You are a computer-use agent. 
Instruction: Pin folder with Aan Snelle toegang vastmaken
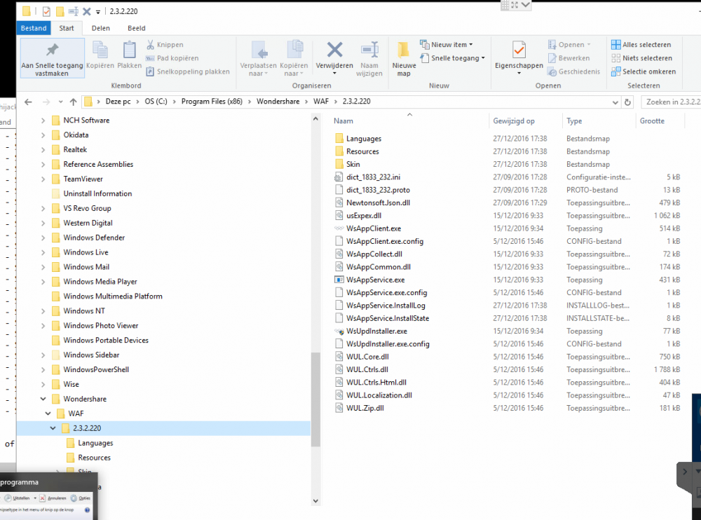(52, 57)
